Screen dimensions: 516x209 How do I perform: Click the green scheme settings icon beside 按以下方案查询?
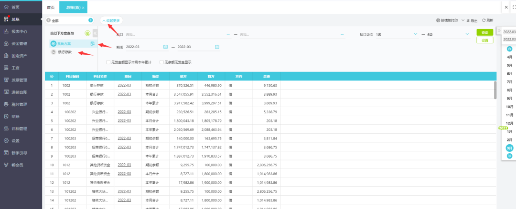point(87,33)
